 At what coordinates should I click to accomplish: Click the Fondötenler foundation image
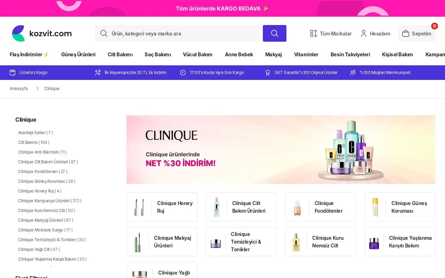(297, 207)
